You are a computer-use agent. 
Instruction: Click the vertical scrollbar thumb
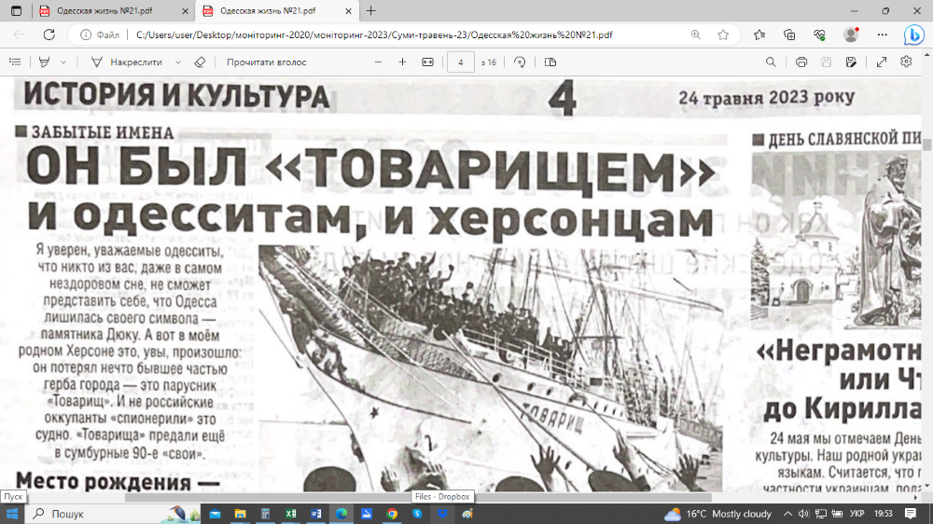tap(927, 145)
